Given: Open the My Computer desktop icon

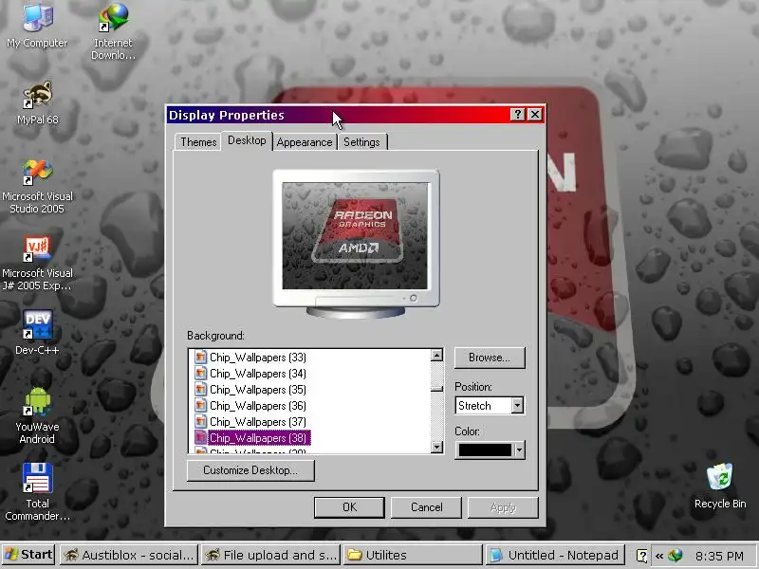Looking at the screenshot, I should (x=37, y=25).
